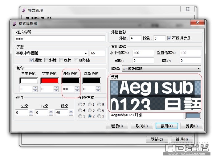This screenshot has height=157, width=212.
Task: Open the black 外框色彩 color swatch
Action: tap(71, 81)
